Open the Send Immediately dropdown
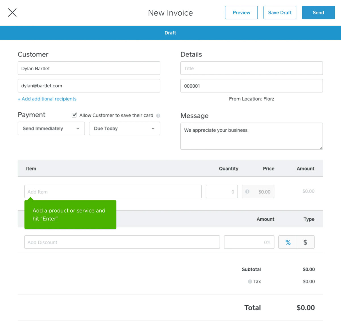341x322 pixels. coord(51,129)
